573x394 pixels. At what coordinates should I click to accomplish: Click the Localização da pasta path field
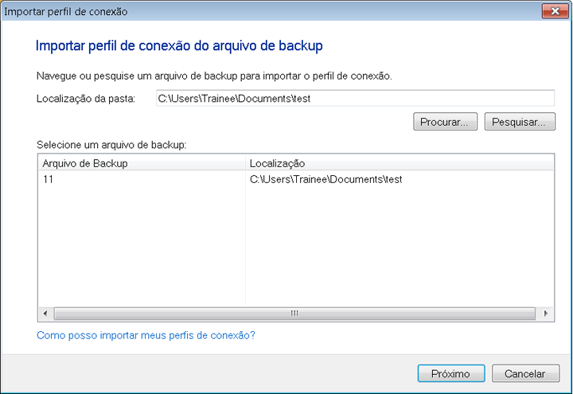[x=354, y=99]
